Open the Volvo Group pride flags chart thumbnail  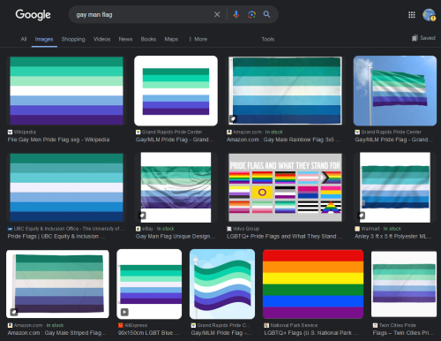tap(285, 187)
